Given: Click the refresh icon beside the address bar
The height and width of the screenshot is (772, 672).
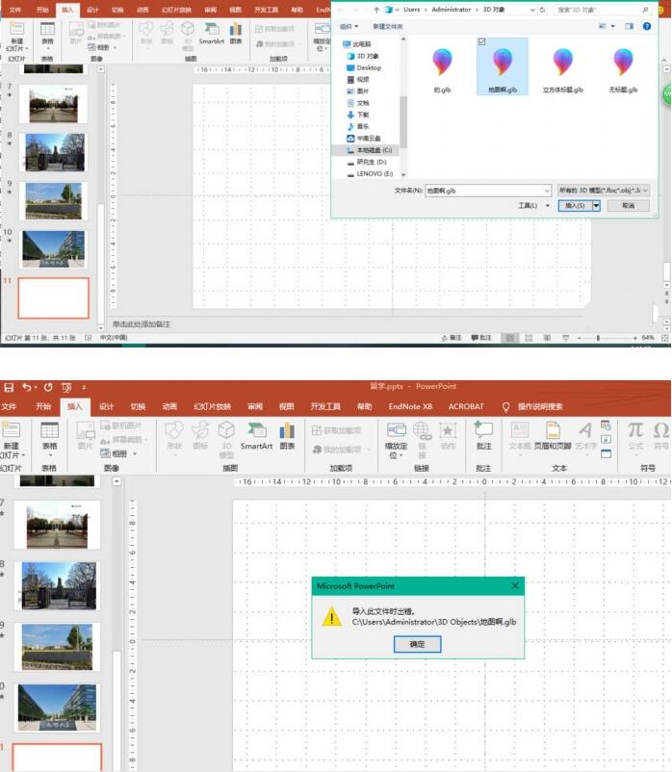Looking at the screenshot, I should (x=543, y=10).
